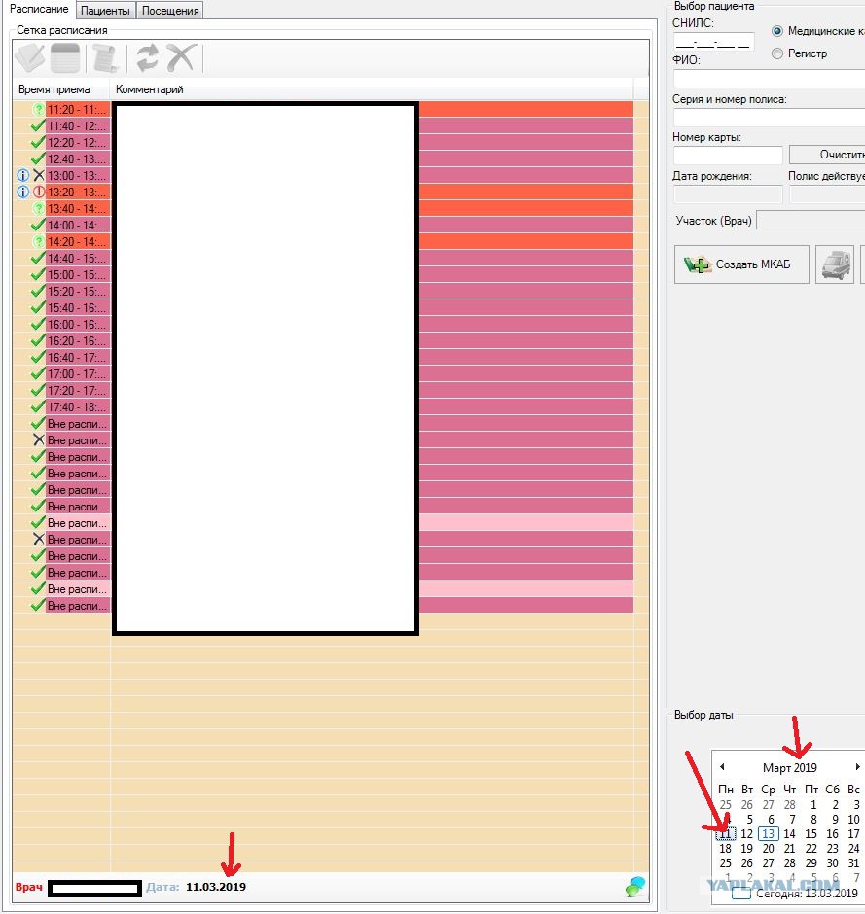Go to previous month in calendar
Screen dimensions: 865x914
(x=722, y=767)
